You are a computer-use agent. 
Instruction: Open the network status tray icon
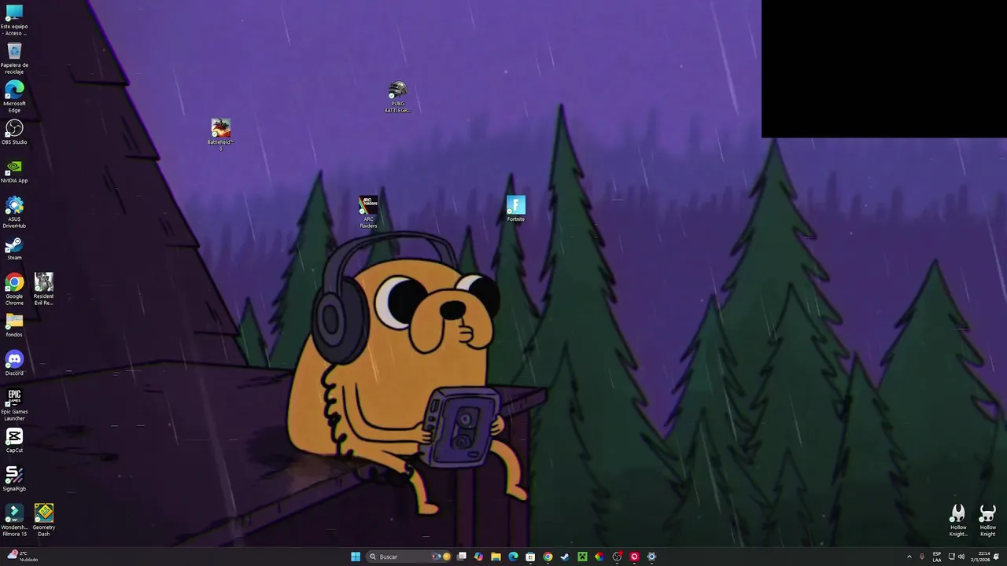click(x=952, y=557)
